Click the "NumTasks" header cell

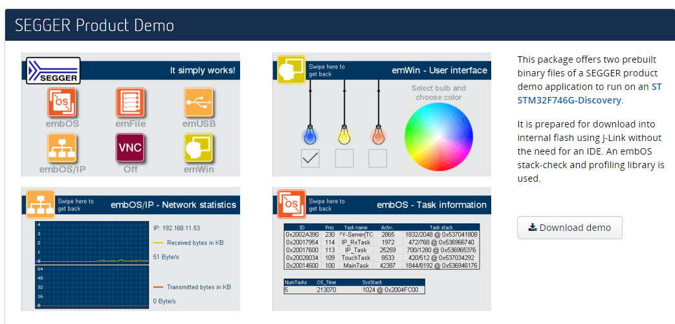pos(295,282)
